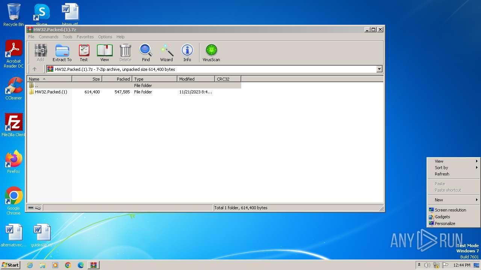Open the Find tool

point(146,52)
